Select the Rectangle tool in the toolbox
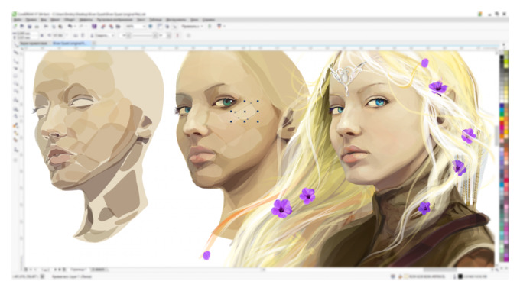The image size is (520, 291). (15, 92)
